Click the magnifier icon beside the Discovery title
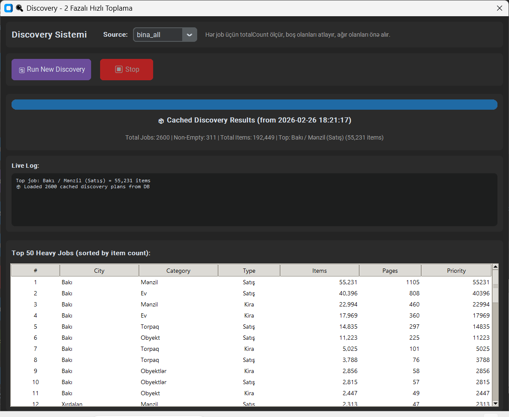Screen dimensions: 509x417 pyautogui.click(x=20, y=8)
